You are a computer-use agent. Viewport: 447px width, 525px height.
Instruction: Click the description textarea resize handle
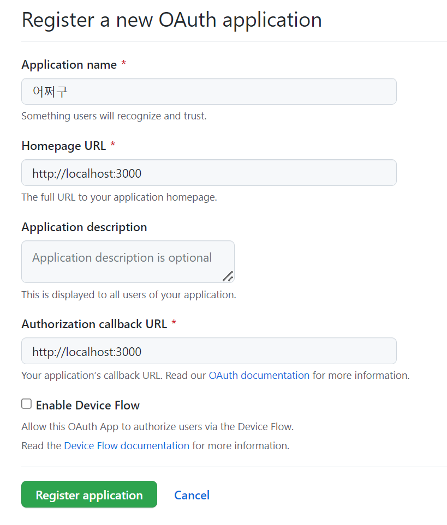pos(228,276)
